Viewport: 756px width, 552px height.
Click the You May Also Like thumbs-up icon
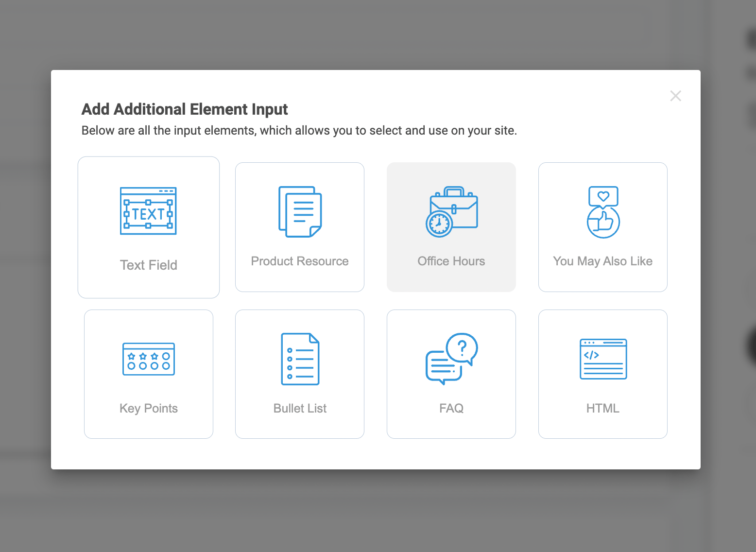(x=602, y=211)
